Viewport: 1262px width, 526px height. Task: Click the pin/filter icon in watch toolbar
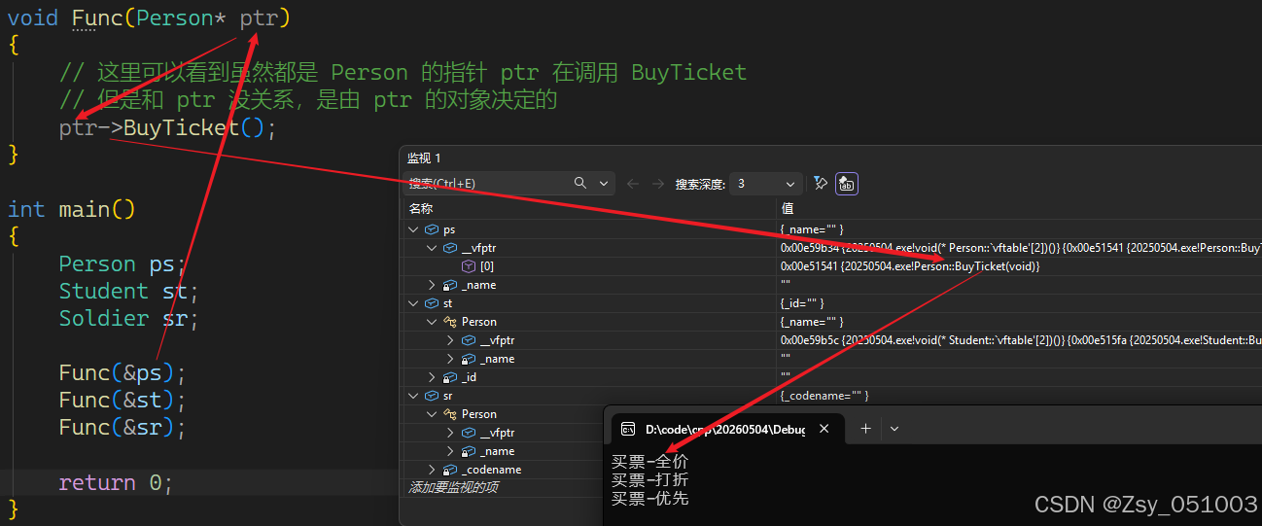(821, 183)
